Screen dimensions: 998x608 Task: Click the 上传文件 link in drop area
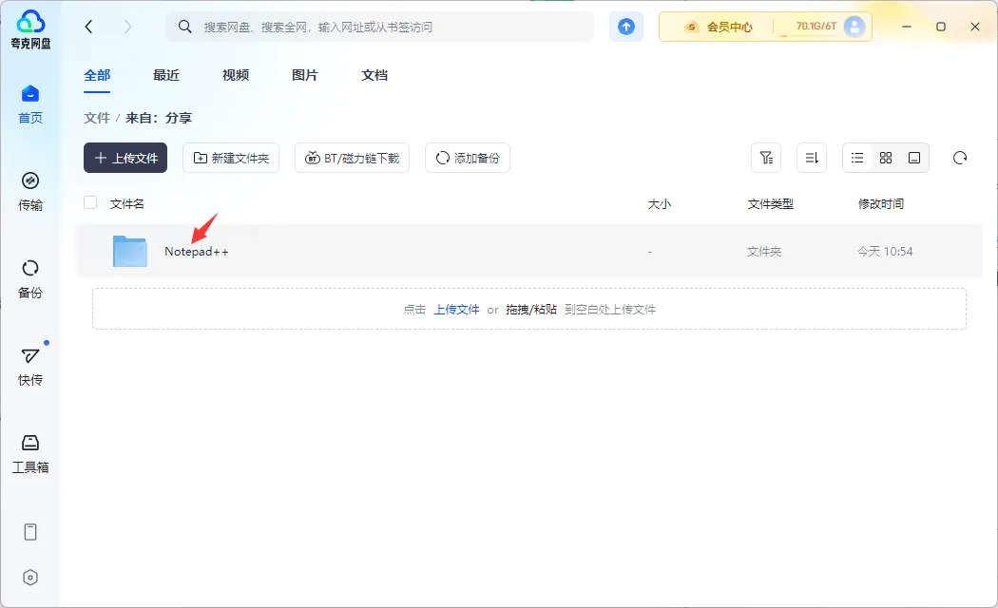coord(457,309)
